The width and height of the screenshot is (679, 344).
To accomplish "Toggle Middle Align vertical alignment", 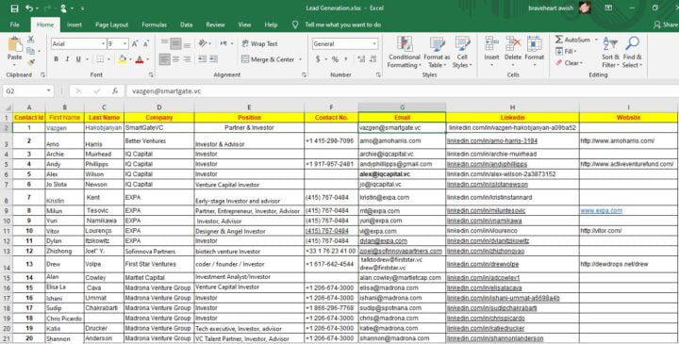I will [175, 43].
